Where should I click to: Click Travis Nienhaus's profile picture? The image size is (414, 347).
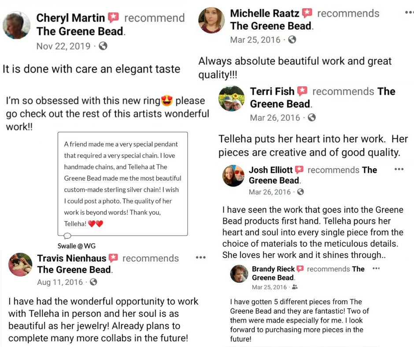point(21,264)
